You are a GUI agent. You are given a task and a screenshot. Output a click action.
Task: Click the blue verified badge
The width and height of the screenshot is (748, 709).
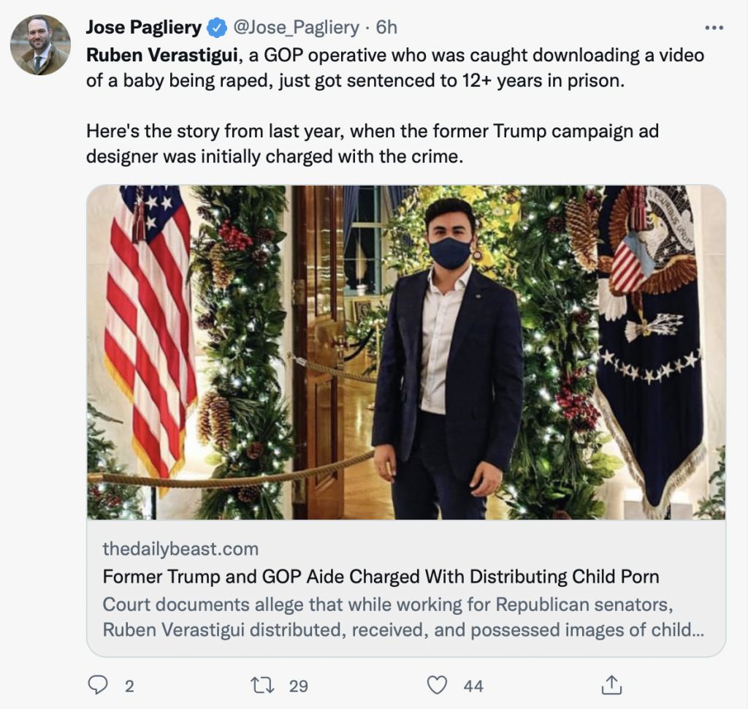(x=217, y=29)
